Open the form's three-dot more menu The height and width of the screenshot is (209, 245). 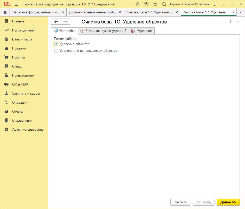[x=230, y=22]
